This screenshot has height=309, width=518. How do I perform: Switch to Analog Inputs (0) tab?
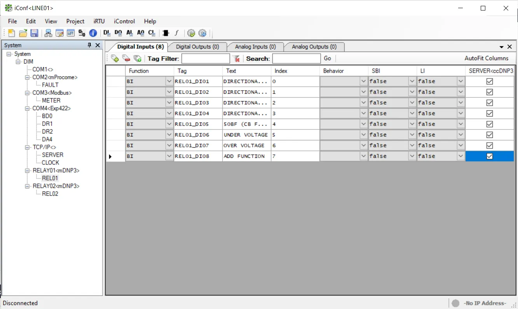[x=255, y=47]
